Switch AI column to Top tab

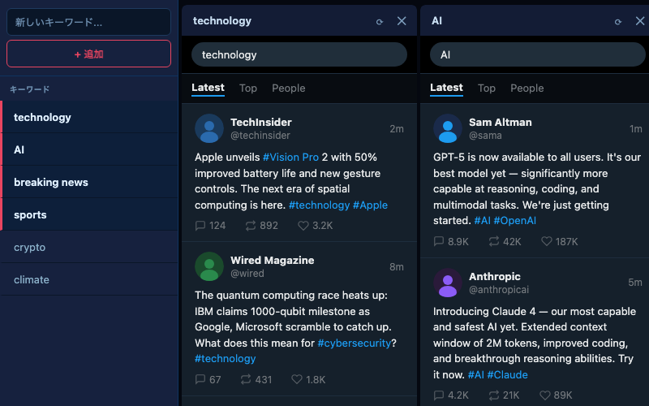click(486, 88)
